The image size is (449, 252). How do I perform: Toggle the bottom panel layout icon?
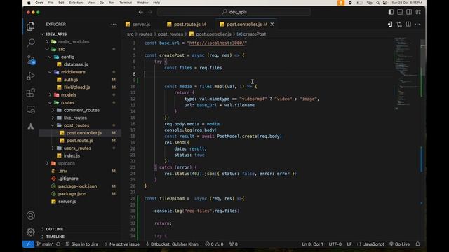coord(400,12)
